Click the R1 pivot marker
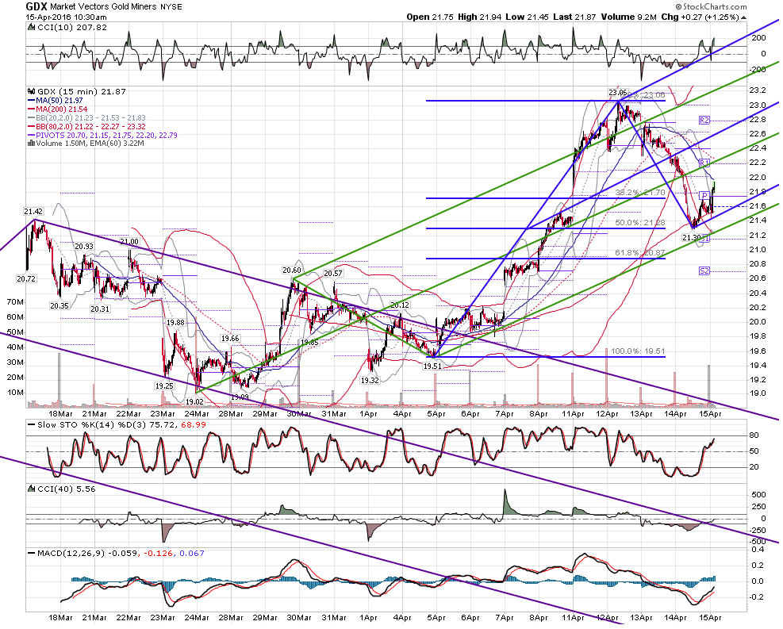Screen dimensions: 783x629 [x=704, y=163]
